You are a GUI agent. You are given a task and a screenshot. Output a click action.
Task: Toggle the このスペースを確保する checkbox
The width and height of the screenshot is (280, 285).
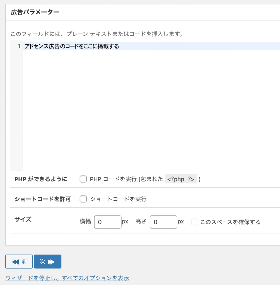pos(195,222)
